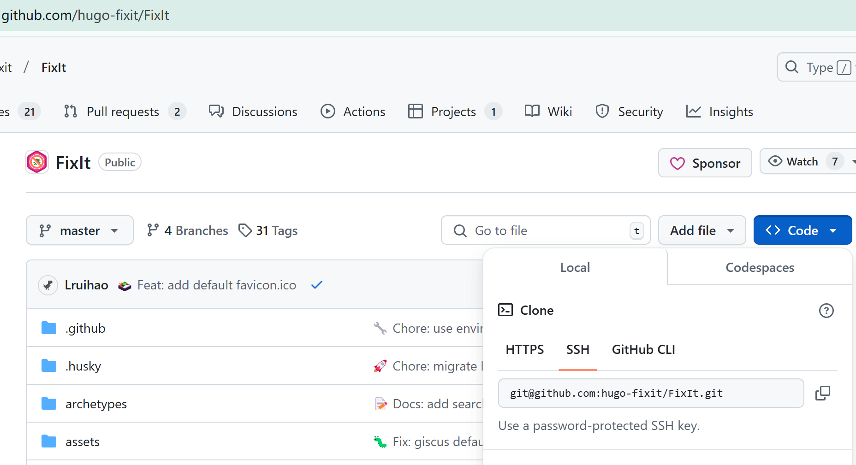Click the browser address bar URL
This screenshot has height=465, width=856.
click(x=85, y=15)
